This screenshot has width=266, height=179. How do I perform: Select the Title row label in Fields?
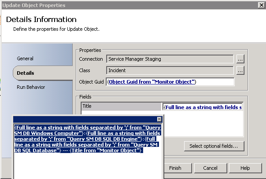coord(121,106)
